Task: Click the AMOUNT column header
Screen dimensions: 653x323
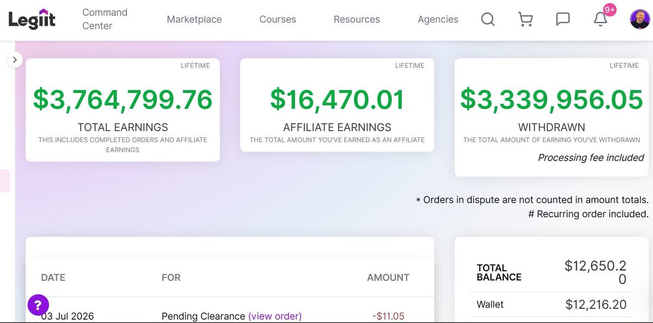Action: tap(388, 278)
